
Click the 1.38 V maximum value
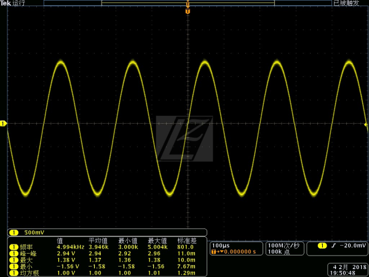(x=66, y=260)
